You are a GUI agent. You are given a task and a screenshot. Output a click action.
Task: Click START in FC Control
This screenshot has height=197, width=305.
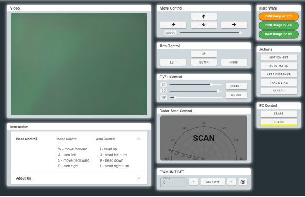point(279,113)
